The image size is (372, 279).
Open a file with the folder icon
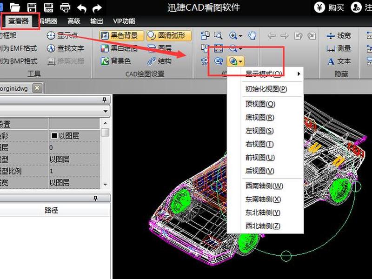pyautogui.click(x=15, y=7)
